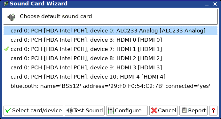Screen dimensions: 221x119
Task: Choose the HDMI 3 device 9 entry
Action: pyautogui.click(x=110, y=67)
